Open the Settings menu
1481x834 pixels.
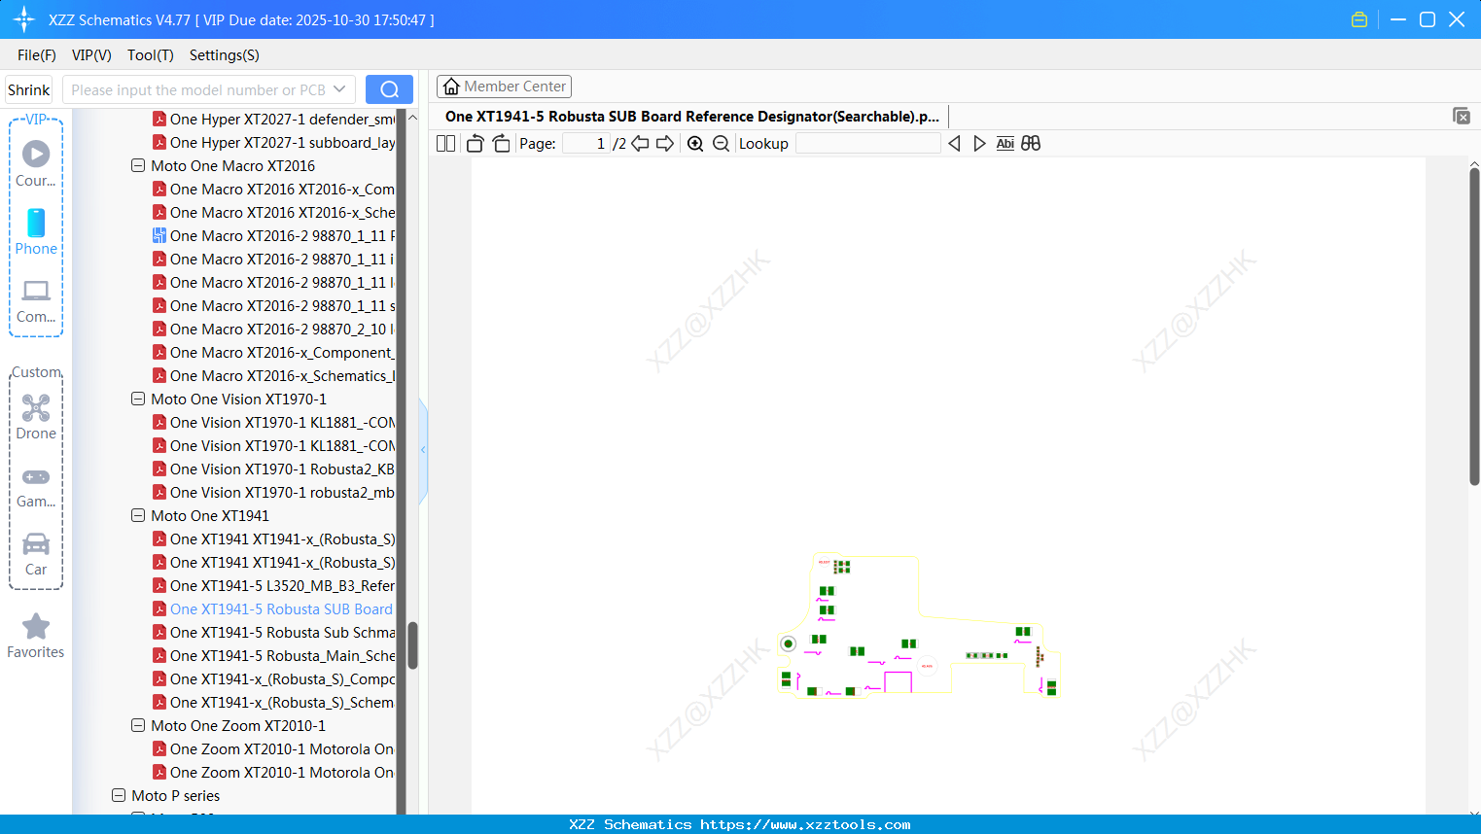(x=225, y=55)
